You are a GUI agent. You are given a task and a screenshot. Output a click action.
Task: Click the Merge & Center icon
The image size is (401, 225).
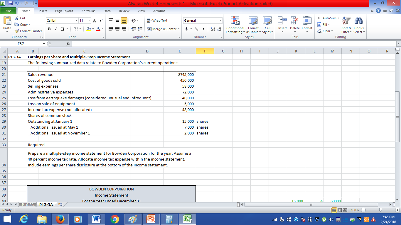click(149, 29)
